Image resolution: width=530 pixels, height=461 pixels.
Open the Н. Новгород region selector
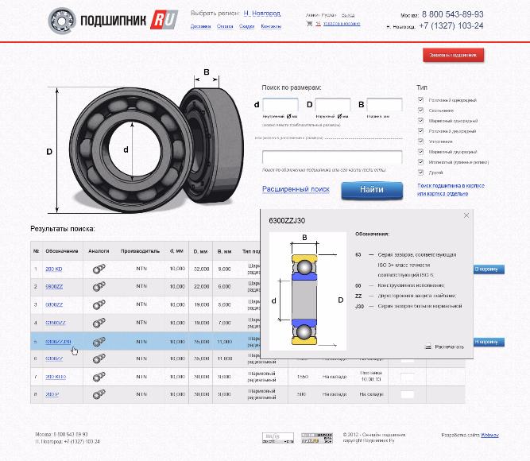point(262,14)
